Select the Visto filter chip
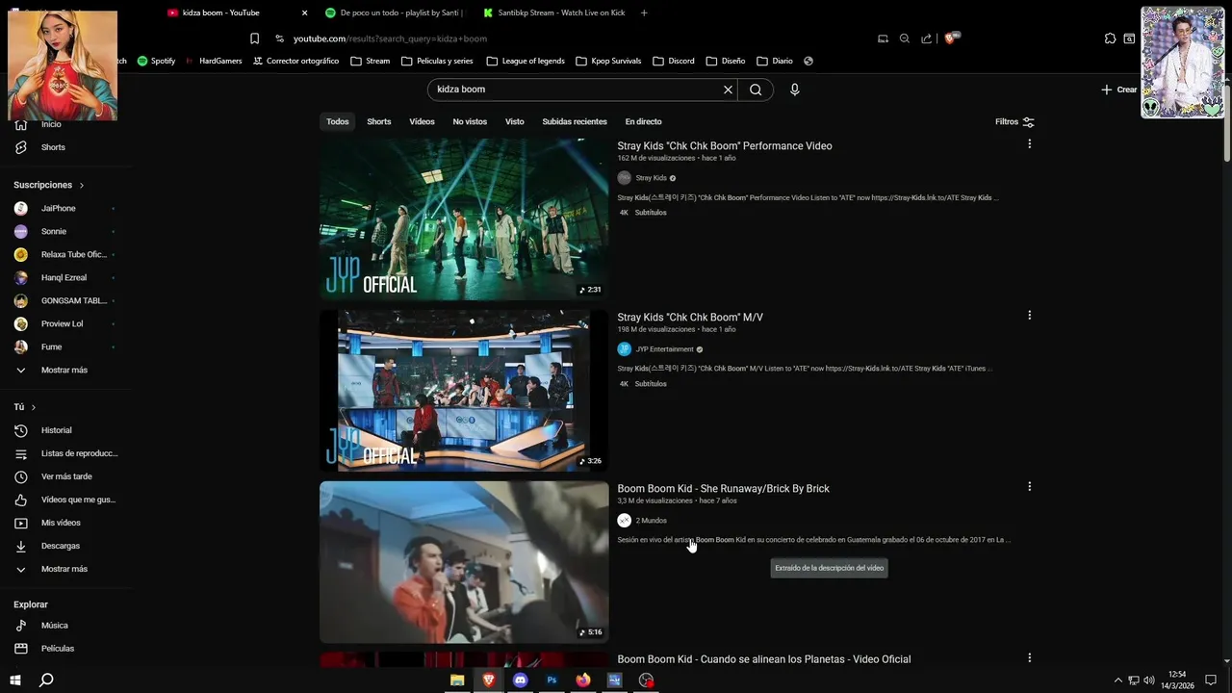 pos(515,122)
